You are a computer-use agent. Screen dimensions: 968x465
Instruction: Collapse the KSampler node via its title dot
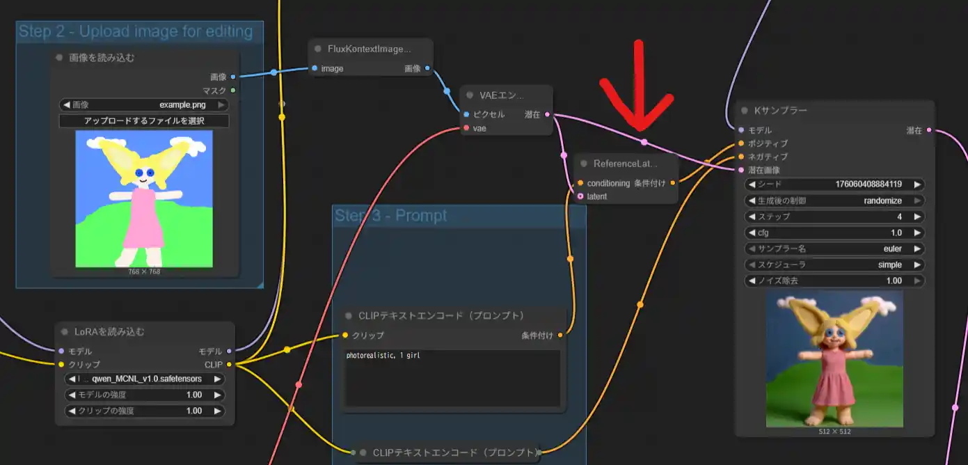tap(744, 111)
